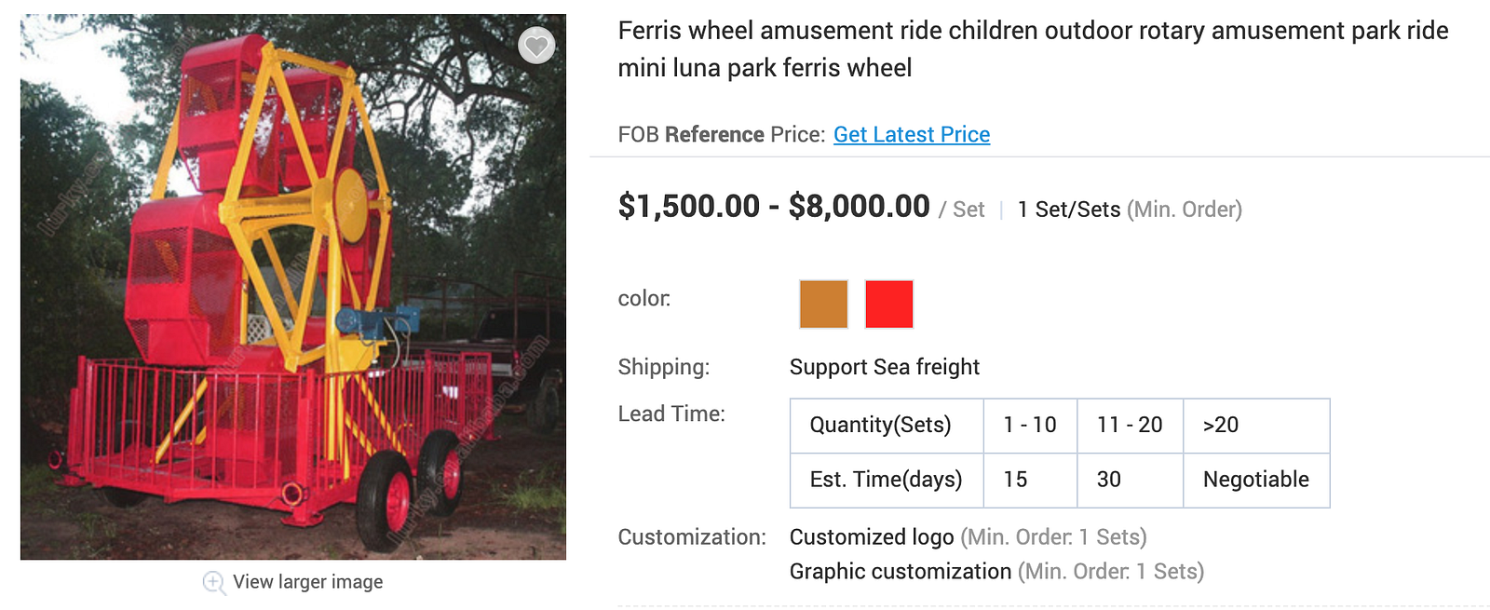Click Support Sea freight shipping text
The height and width of the screenshot is (610, 1490).
pyautogui.click(x=884, y=367)
